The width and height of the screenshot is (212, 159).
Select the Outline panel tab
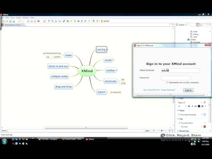[182, 25]
